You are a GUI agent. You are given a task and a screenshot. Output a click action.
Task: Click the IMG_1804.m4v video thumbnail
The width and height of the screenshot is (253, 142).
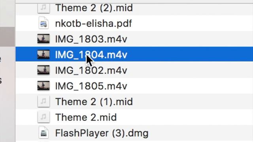(43, 54)
